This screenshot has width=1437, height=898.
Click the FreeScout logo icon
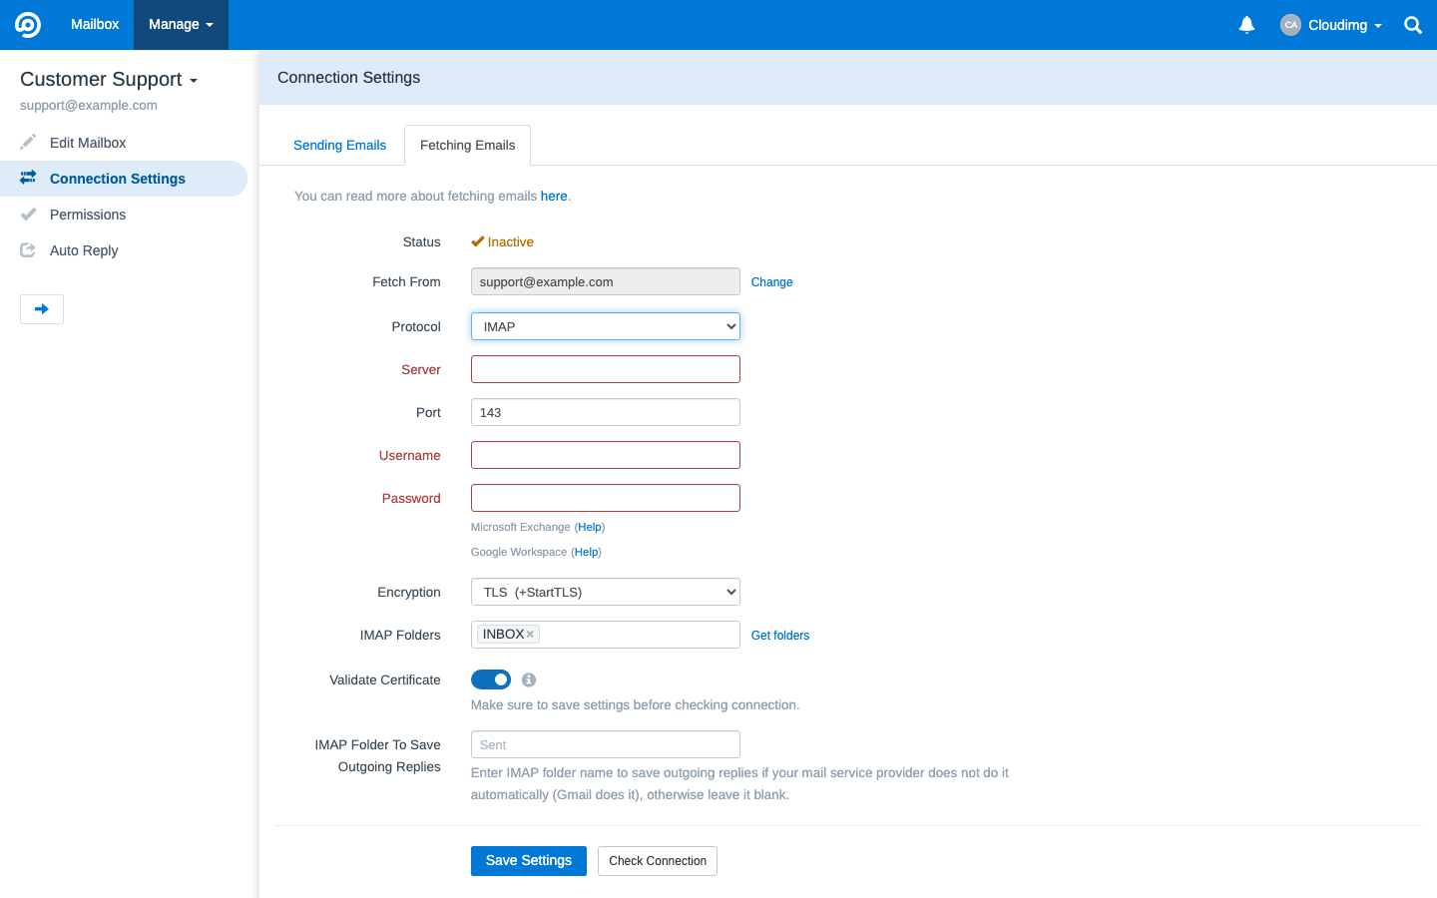pos(28,25)
